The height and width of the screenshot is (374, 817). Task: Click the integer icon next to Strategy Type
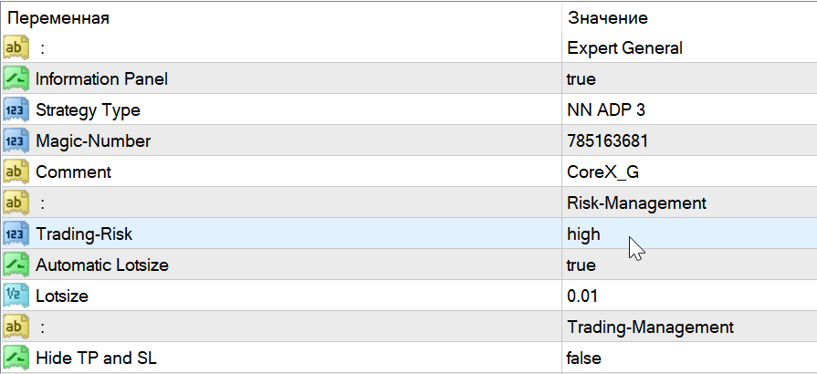coord(16,109)
